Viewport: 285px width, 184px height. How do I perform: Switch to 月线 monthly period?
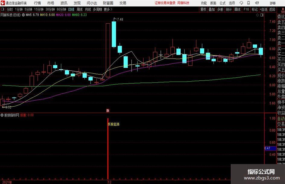coord(88,9)
